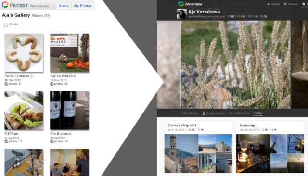Click the globe icon under Pečení cukroví
This screenshot has width=308, height=176.
point(6,84)
